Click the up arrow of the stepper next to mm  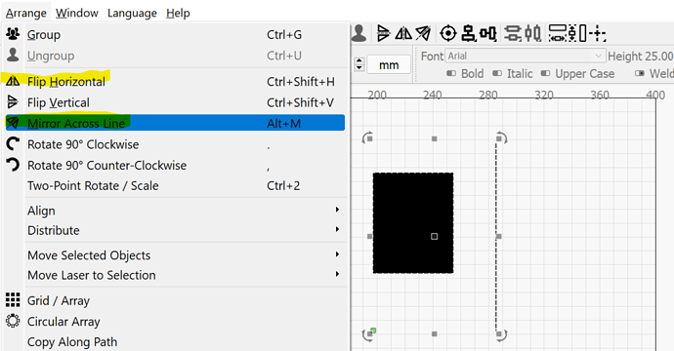pos(359,60)
